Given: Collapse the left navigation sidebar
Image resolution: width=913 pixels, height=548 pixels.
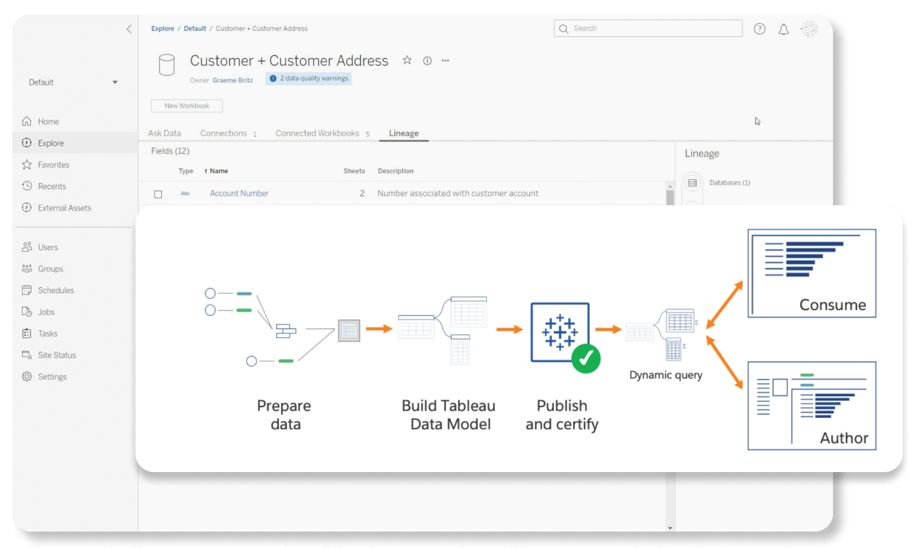Looking at the screenshot, I should 129,29.
